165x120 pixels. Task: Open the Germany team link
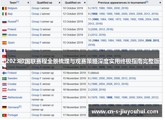click(13, 107)
